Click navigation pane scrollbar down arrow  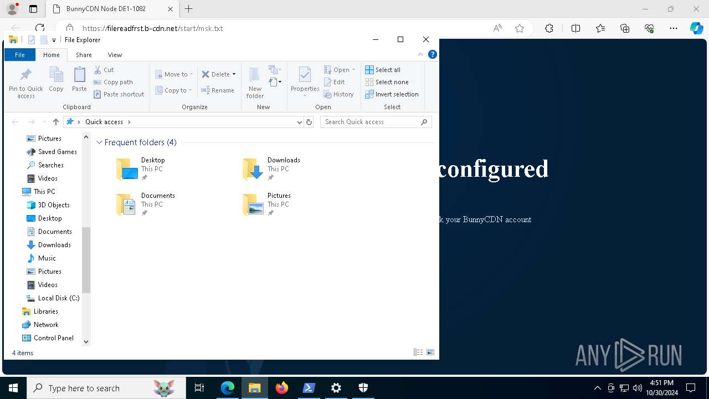[86, 341]
